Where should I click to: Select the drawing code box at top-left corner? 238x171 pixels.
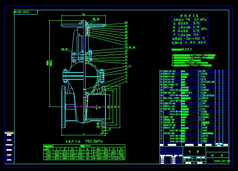(25, 12)
